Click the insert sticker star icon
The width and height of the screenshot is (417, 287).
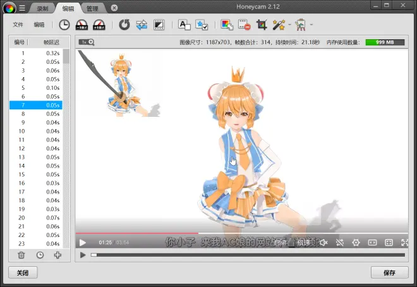202,25
